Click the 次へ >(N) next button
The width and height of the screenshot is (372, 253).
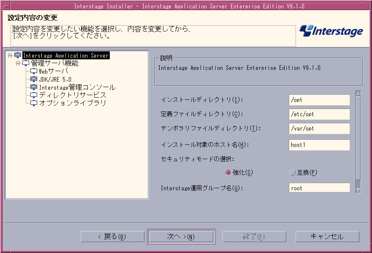click(x=181, y=237)
